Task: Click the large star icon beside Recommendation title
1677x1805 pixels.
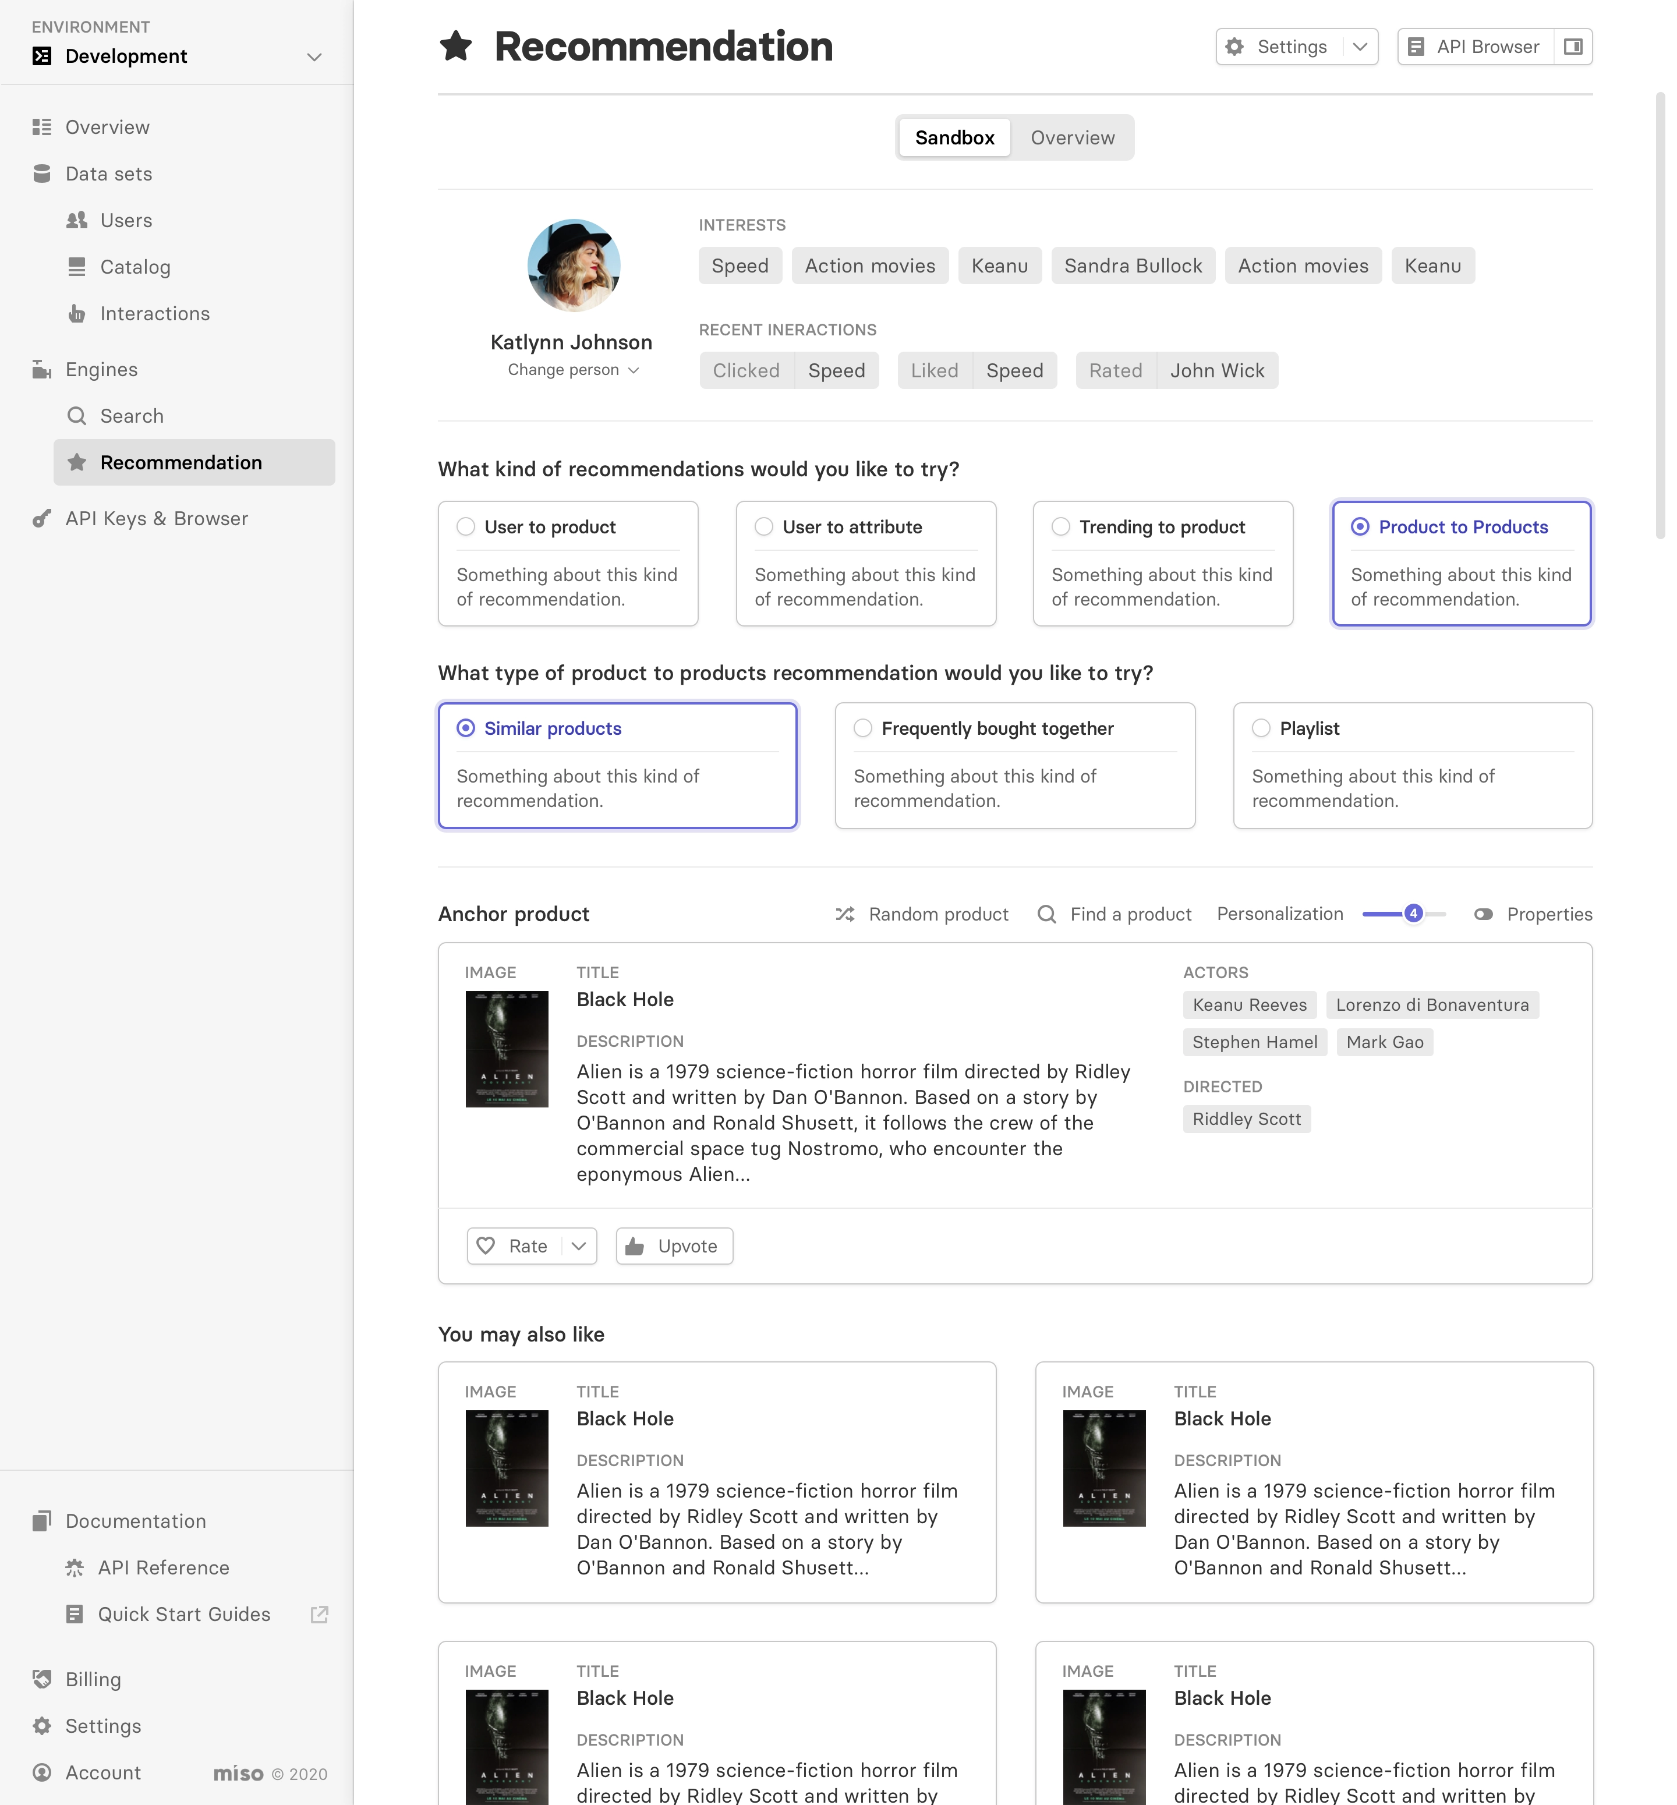Action: 455,45
